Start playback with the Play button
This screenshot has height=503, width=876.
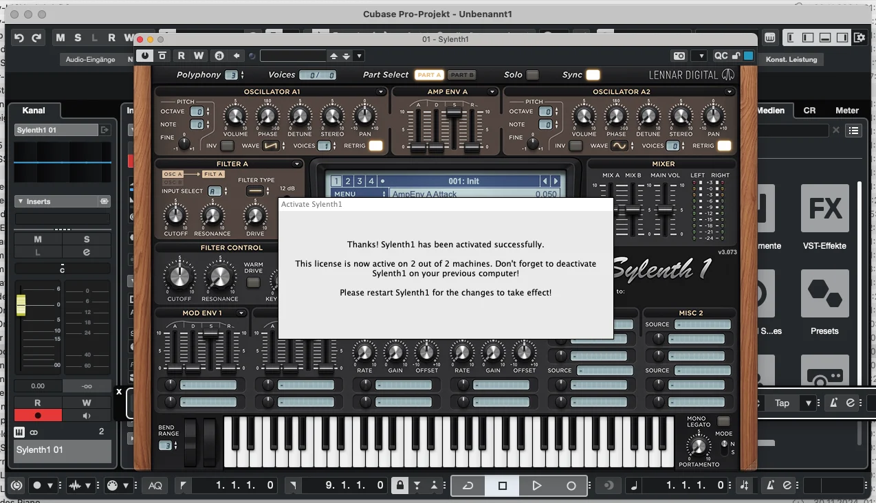click(x=537, y=486)
